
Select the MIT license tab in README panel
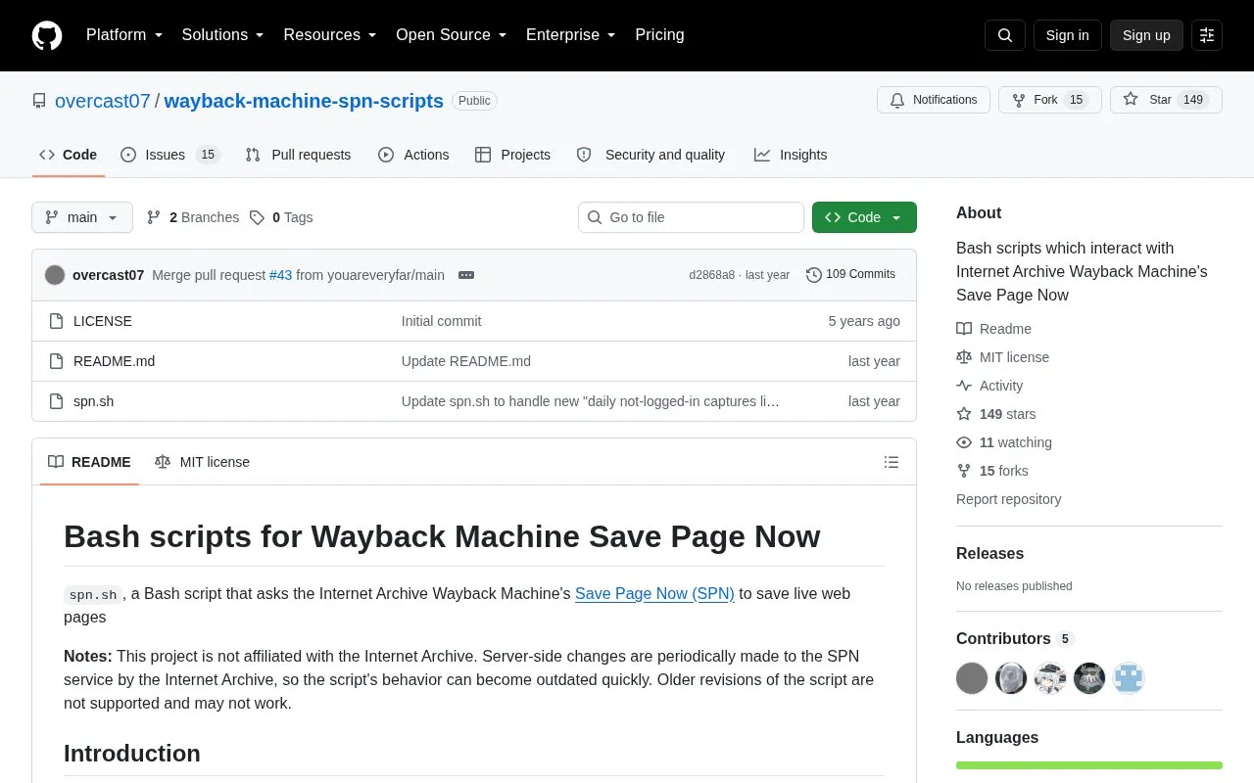point(202,462)
